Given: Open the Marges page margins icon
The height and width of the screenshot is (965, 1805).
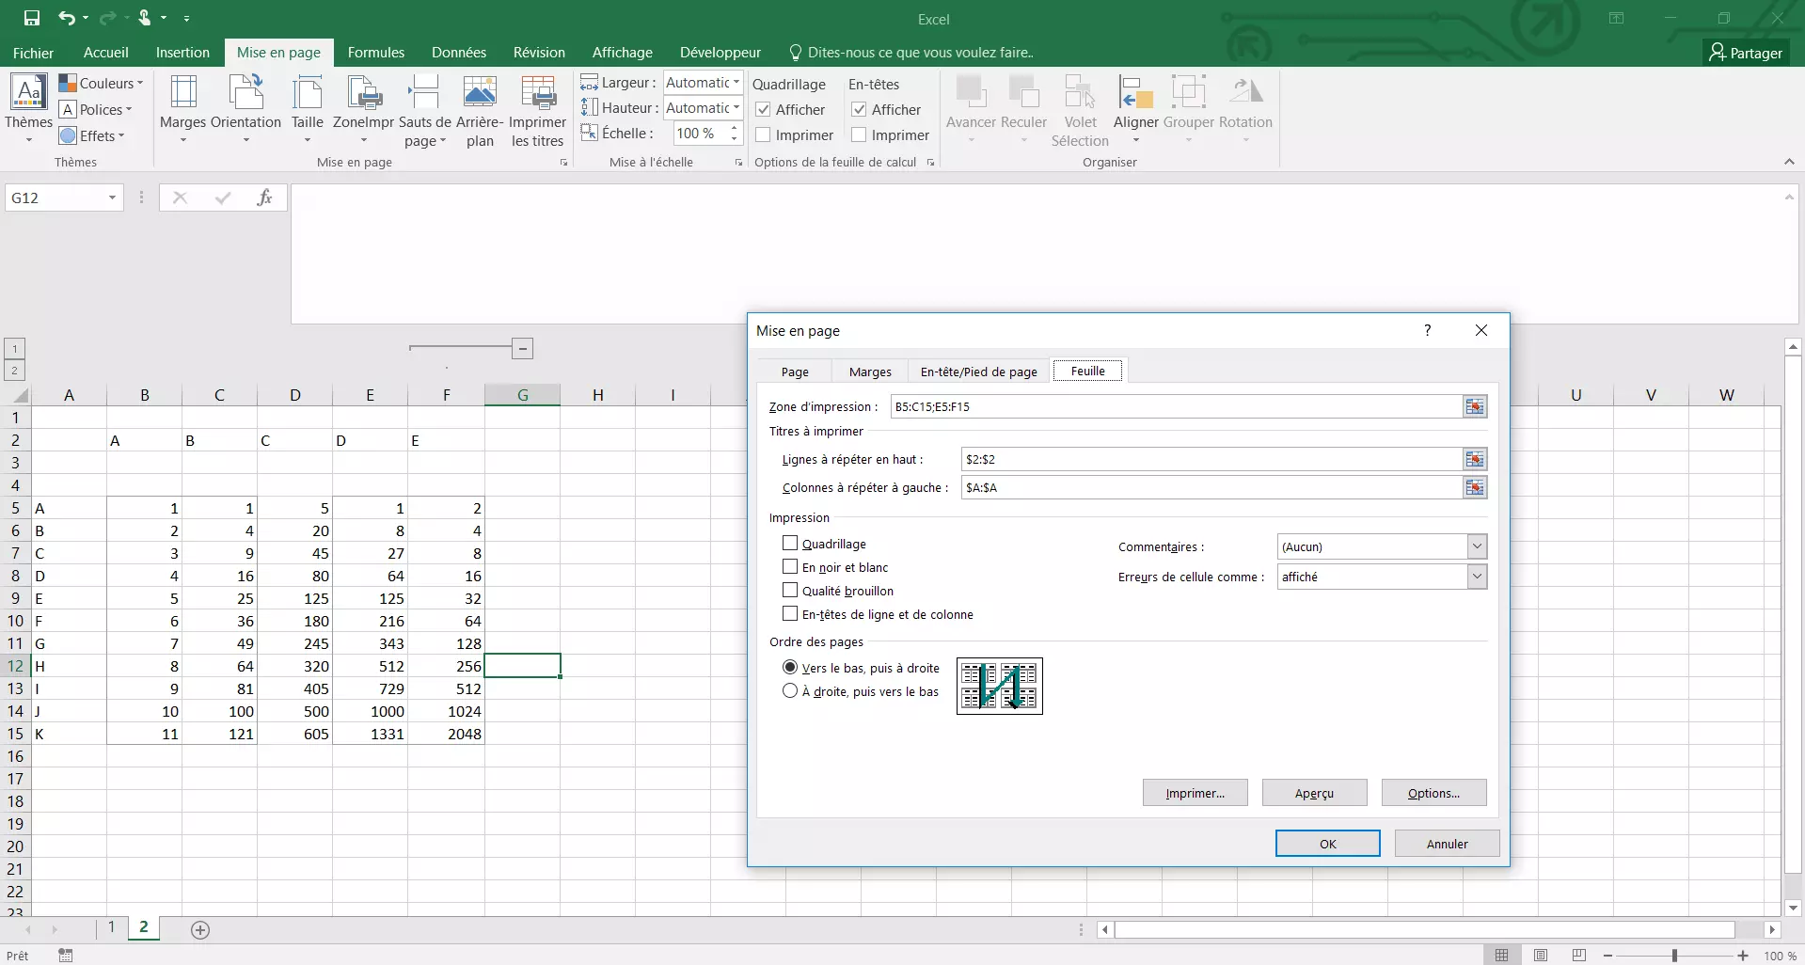Looking at the screenshot, I should [182, 93].
